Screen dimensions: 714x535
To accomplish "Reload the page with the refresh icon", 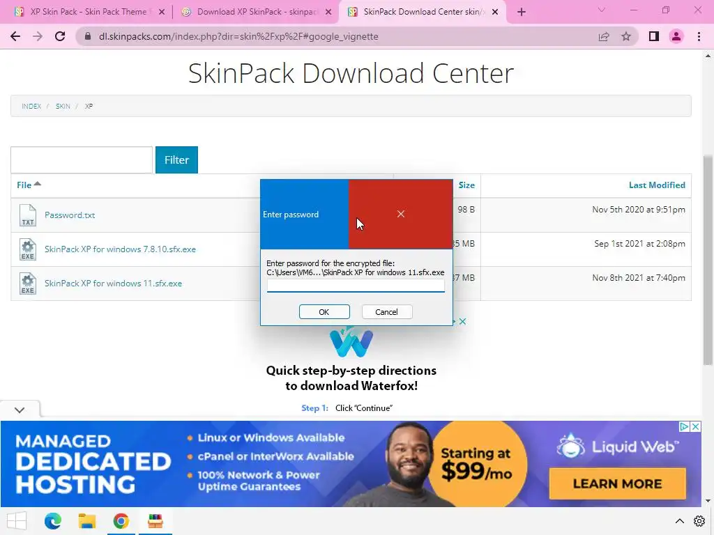I will pyautogui.click(x=60, y=36).
